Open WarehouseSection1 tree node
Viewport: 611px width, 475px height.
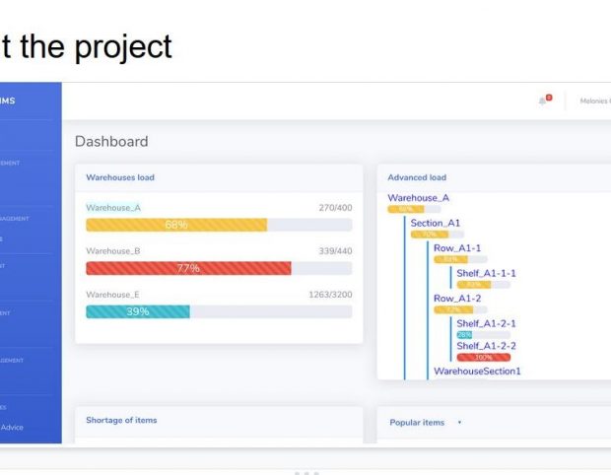coord(477,372)
